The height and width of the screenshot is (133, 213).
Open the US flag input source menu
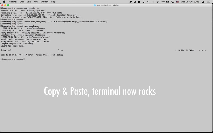click(177, 2)
